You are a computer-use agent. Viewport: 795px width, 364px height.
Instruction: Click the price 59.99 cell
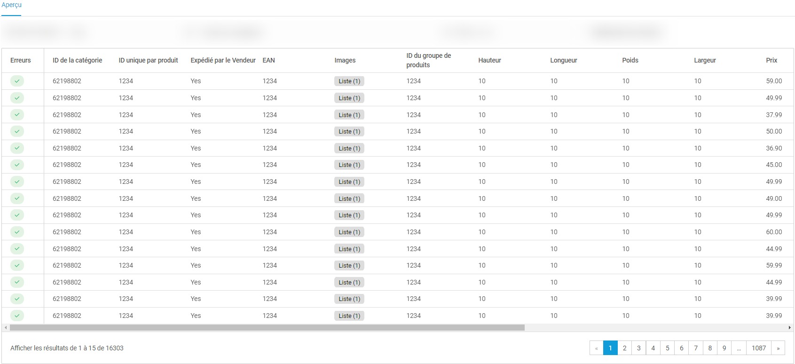click(774, 265)
